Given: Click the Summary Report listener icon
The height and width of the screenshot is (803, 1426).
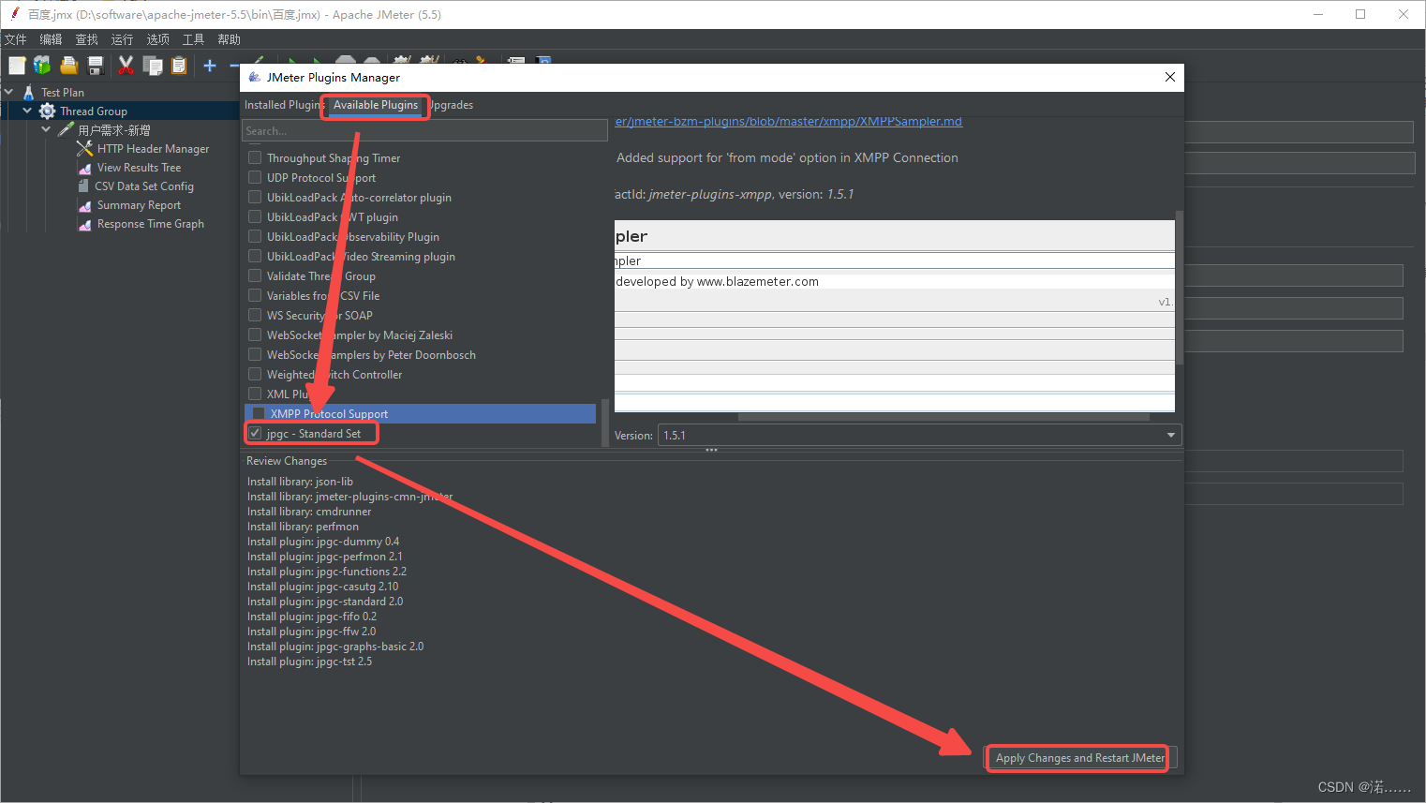Looking at the screenshot, I should point(85,205).
